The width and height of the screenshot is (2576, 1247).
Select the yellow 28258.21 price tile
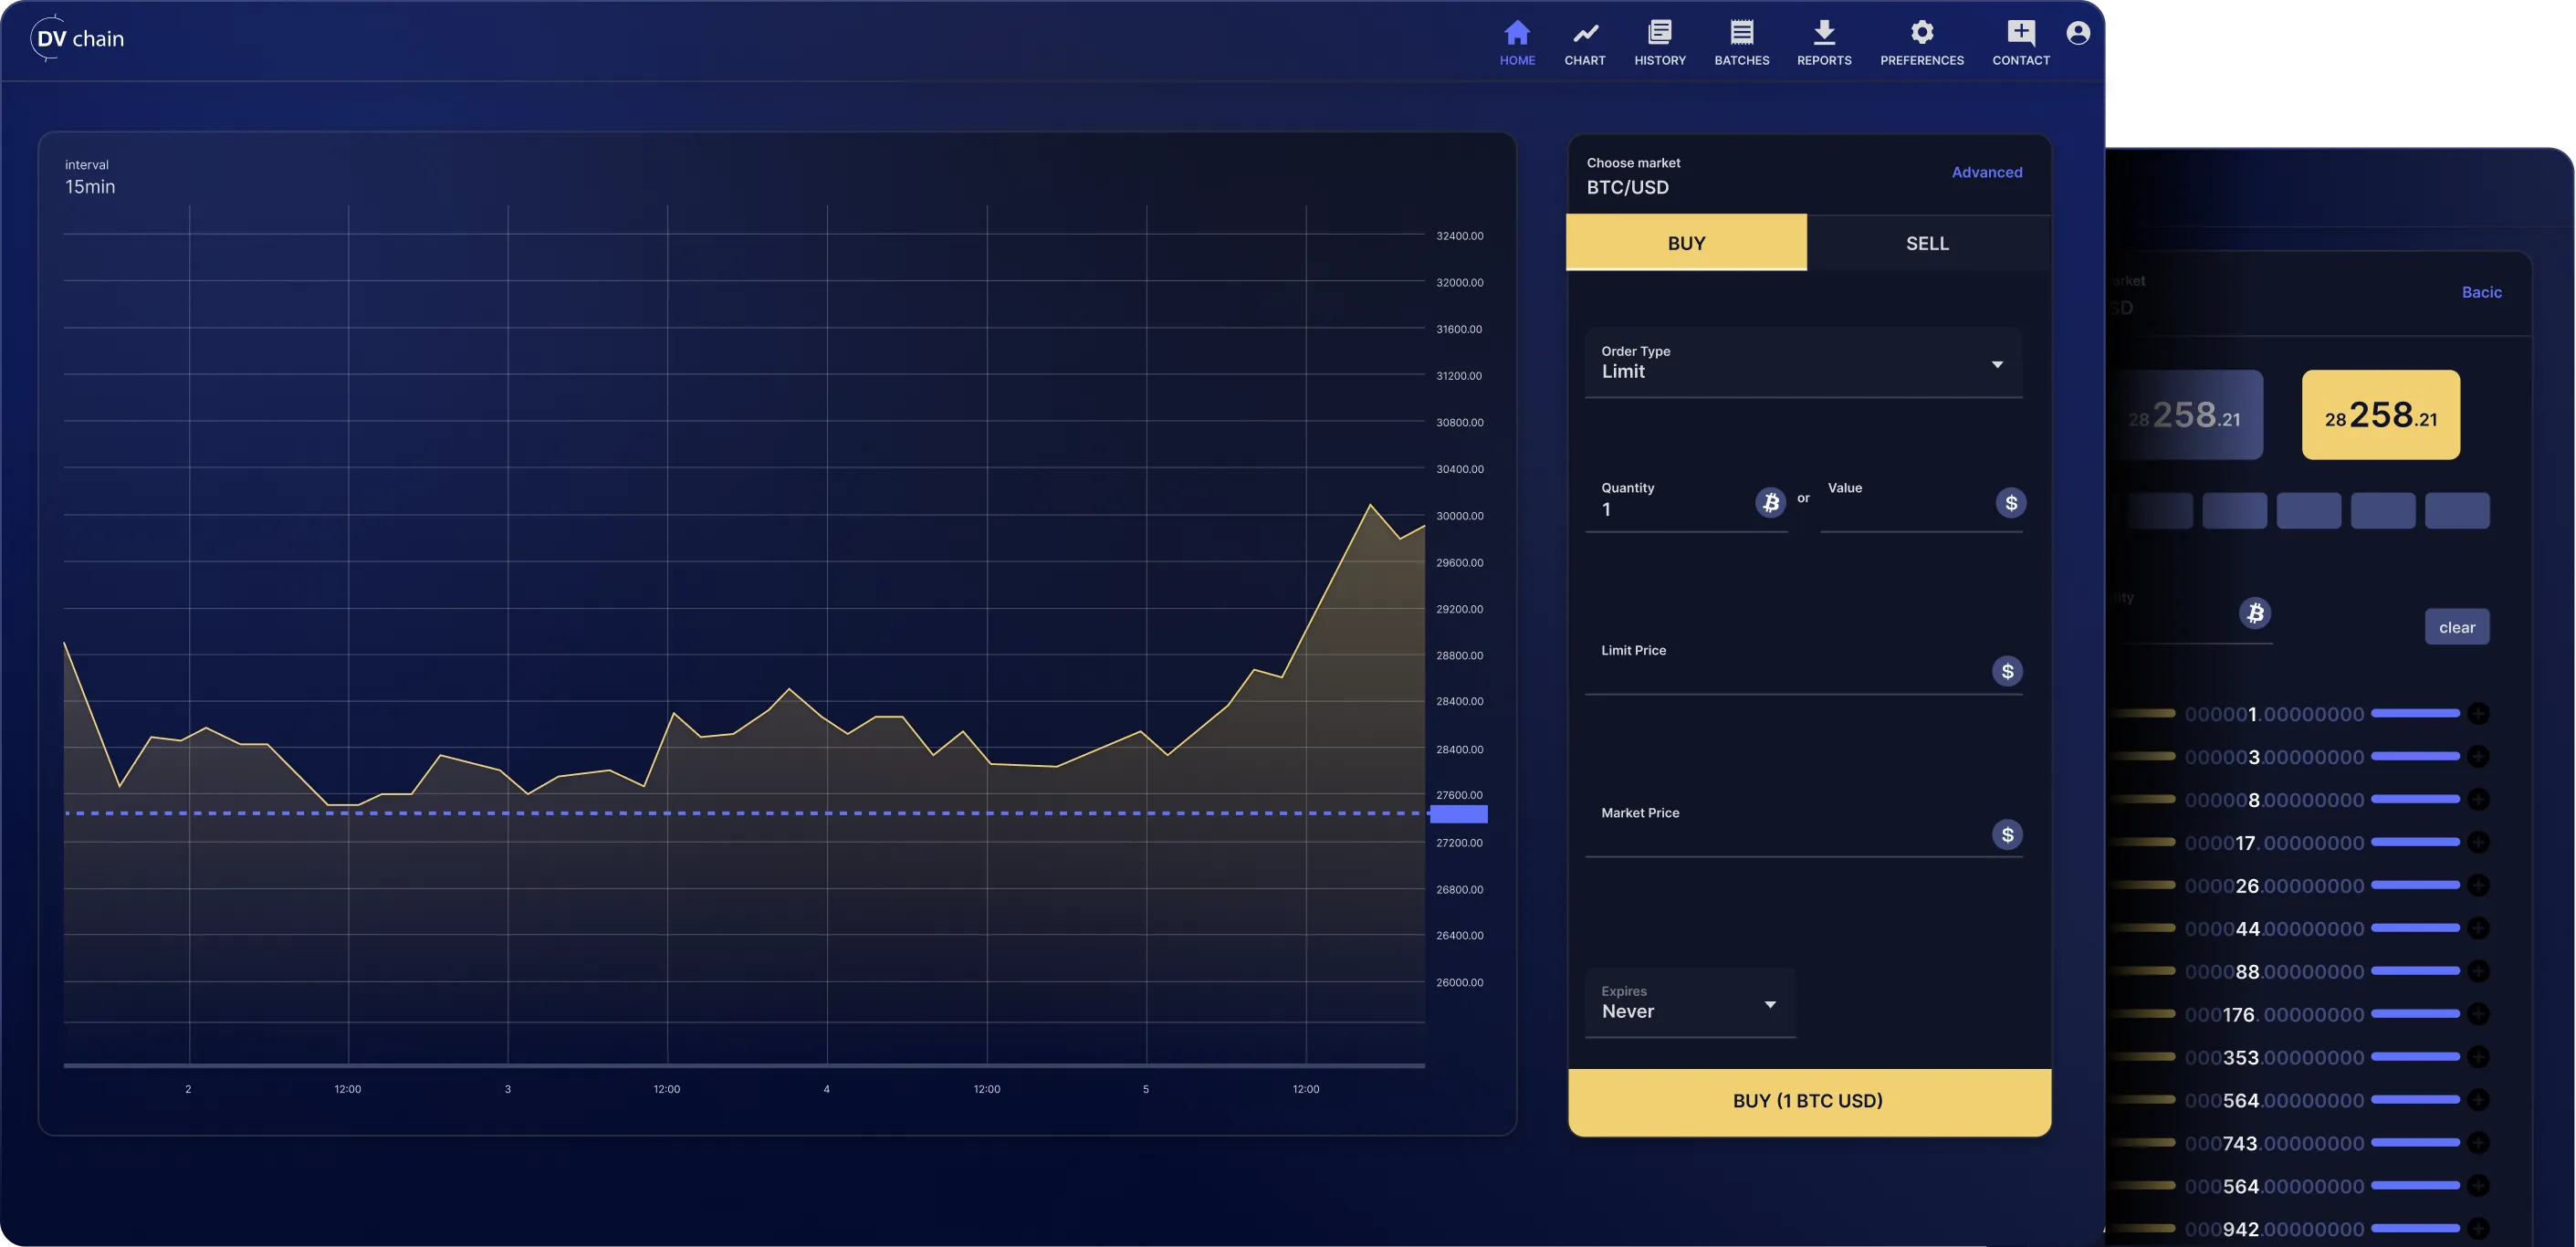click(x=2379, y=415)
